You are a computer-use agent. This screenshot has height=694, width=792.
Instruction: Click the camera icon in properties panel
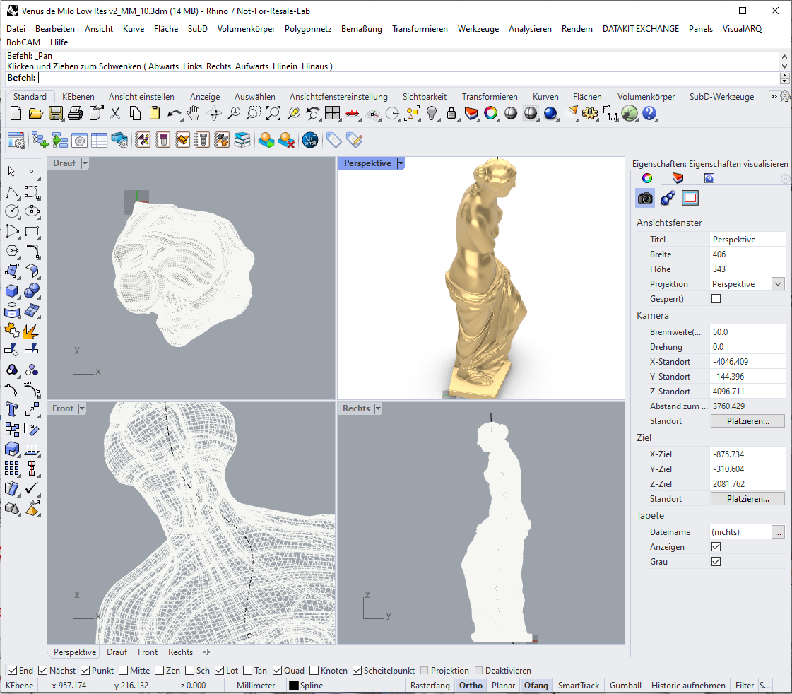[x=645, y=199]
